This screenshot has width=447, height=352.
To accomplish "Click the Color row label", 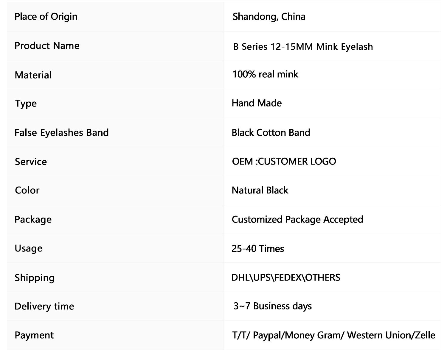I will coord(27,190).
